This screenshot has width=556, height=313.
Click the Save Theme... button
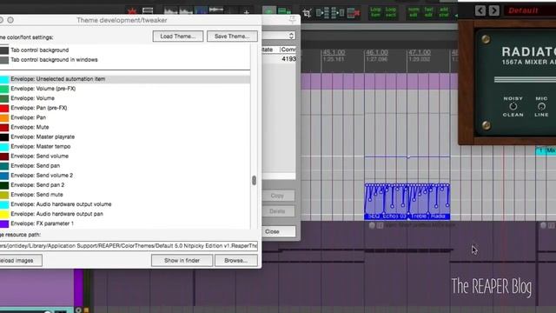point(232,37)
